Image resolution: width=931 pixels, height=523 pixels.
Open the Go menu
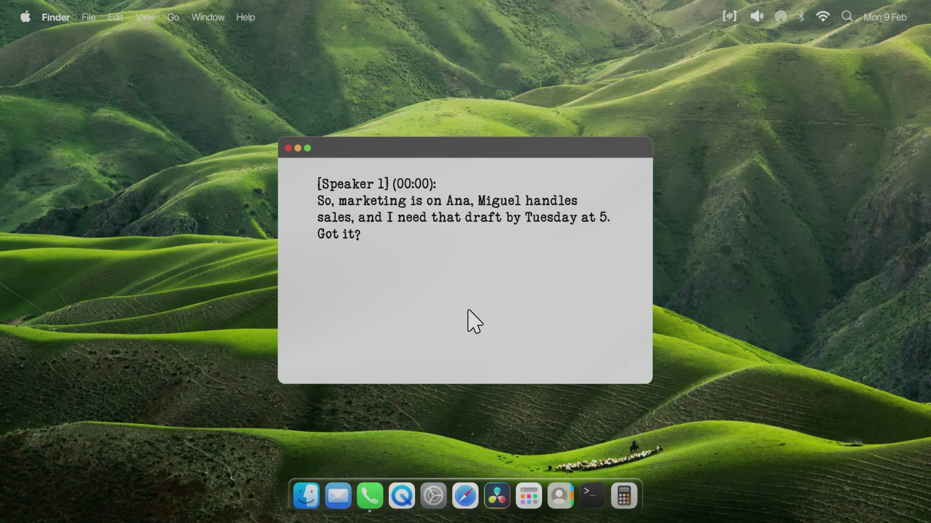coord(173,17)
